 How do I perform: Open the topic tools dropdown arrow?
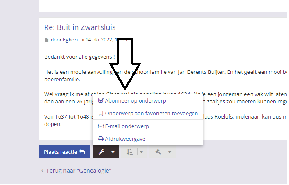[113, 152]
